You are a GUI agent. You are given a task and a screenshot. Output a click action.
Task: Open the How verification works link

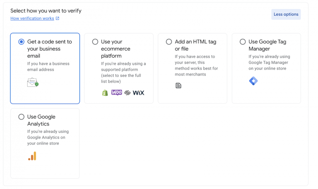pyautogui.click(x=32, y=19)
